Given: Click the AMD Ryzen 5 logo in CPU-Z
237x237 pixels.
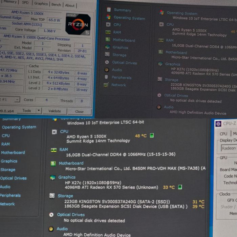Looking at the screenshot, I should tap(78, 24).
